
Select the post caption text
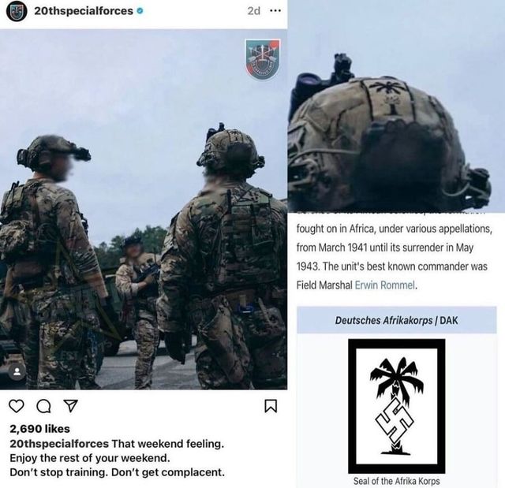pyautogui.click(x=118, y=458)
